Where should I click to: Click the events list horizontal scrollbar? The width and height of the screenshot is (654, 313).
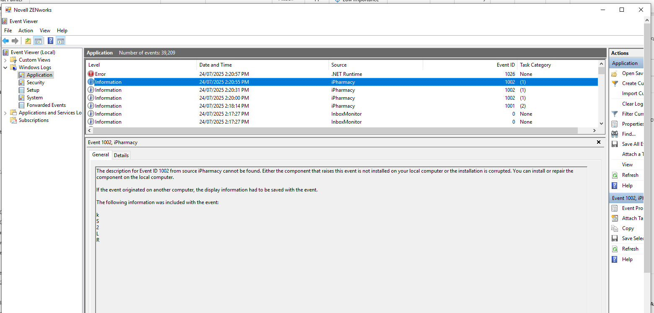[x=335, y=131]
